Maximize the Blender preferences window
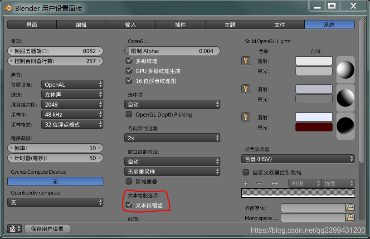Screen dimensions: 370x239 [332, 6]
